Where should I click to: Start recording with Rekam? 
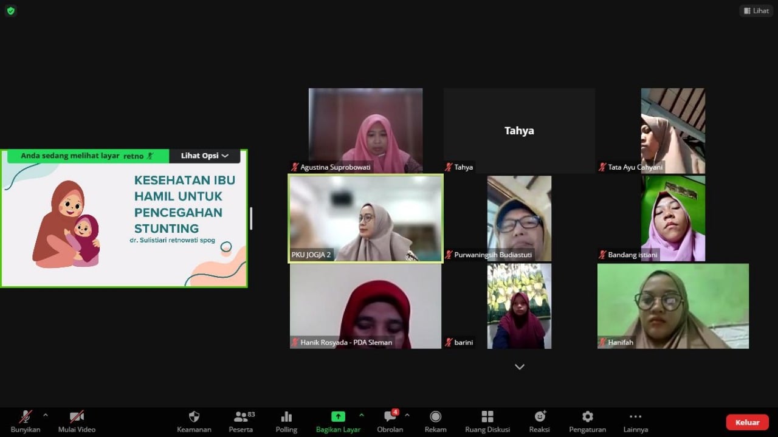coord(435,417)
